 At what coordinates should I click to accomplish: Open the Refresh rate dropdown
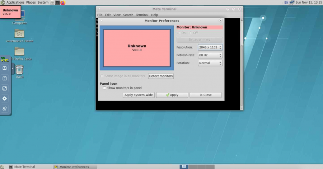tap(210, 55)
